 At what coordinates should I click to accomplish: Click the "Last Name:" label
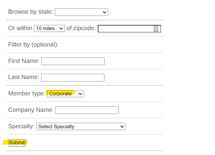(x=24, y=77)
